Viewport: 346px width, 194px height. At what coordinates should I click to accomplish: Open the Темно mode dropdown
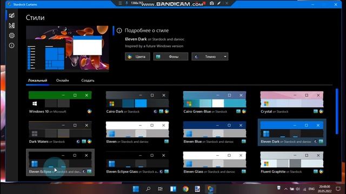pos(210,57)
